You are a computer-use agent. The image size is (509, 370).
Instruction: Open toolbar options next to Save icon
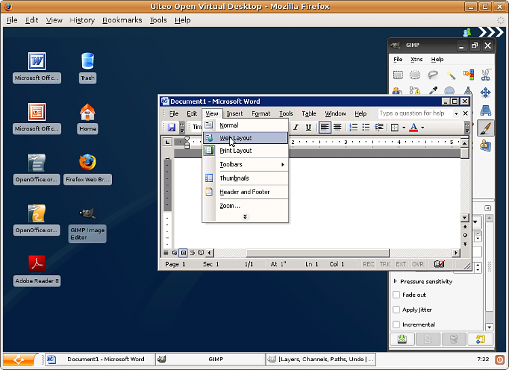point(182,128)
